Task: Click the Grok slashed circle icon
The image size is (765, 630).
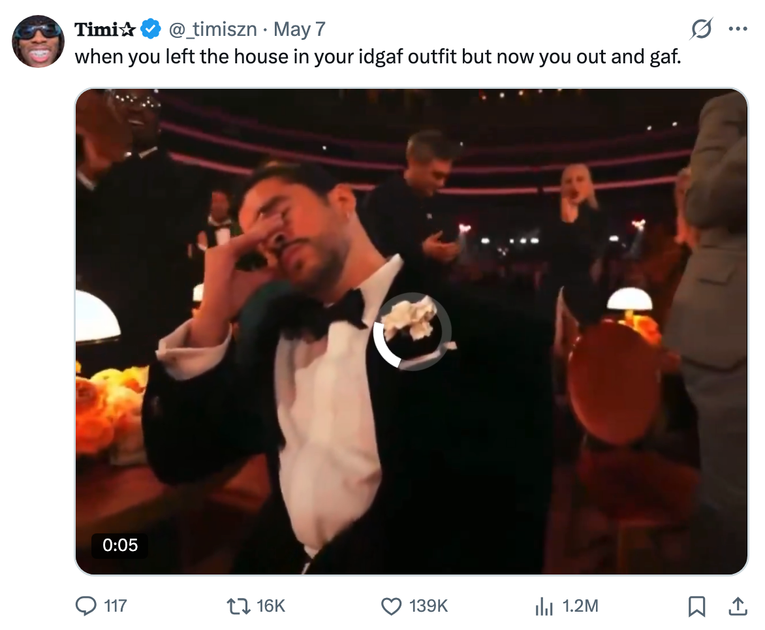Action: click(x=701, y=29)
